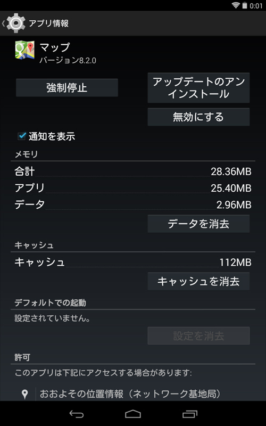Tap the greyed-out 設定を消去 button

[x=198, y=336]
